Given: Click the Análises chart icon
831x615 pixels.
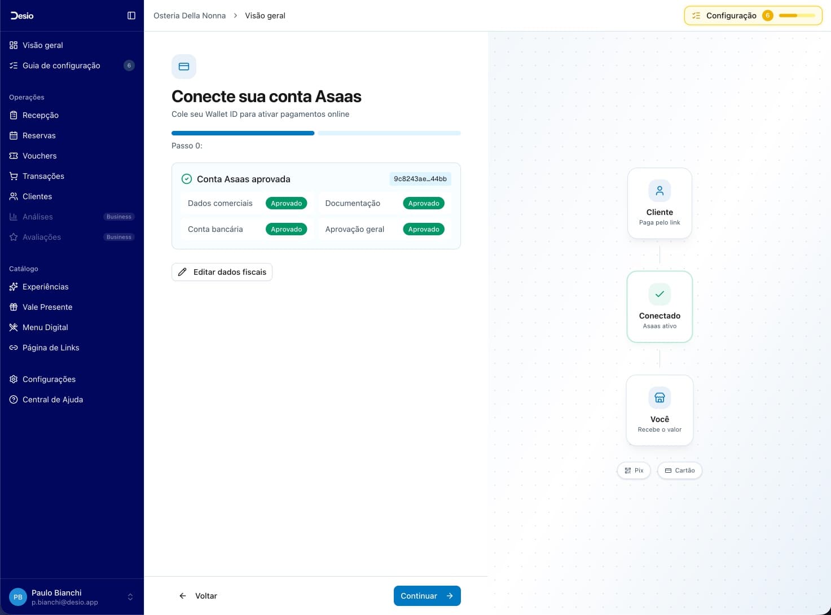Looking at the screenshot, I should point(14,217).
